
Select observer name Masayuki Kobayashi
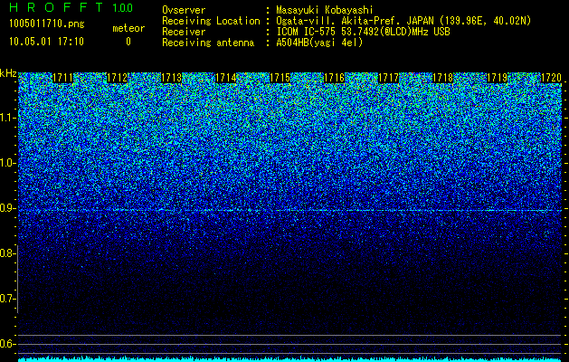325,10
